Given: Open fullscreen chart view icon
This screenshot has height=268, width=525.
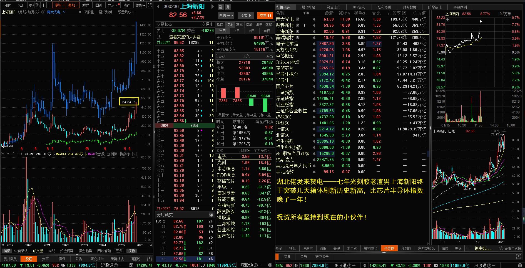Looking at the screenshot, I should click(150, 5).
